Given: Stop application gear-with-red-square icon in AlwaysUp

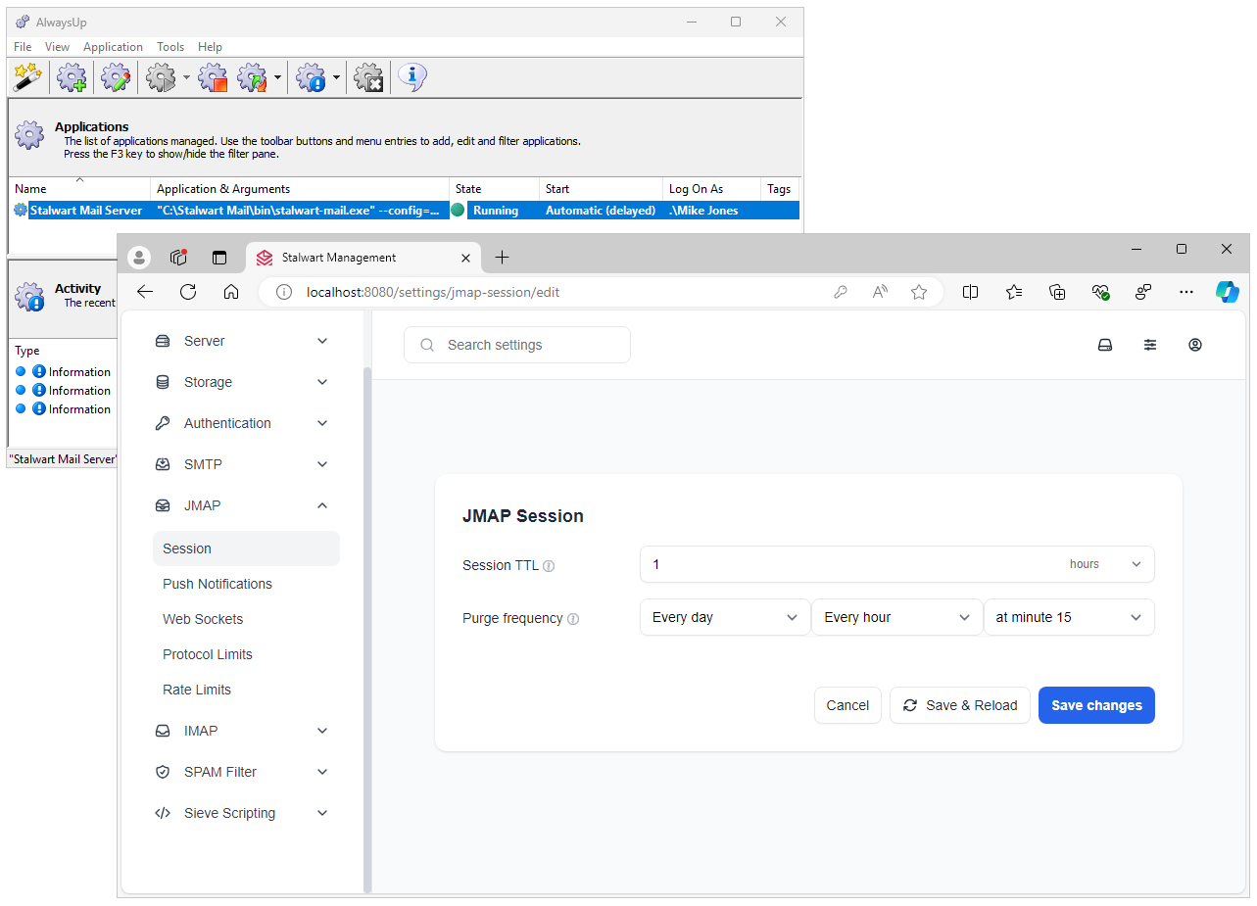Looking at the screenshot, I should click(213, 76).
